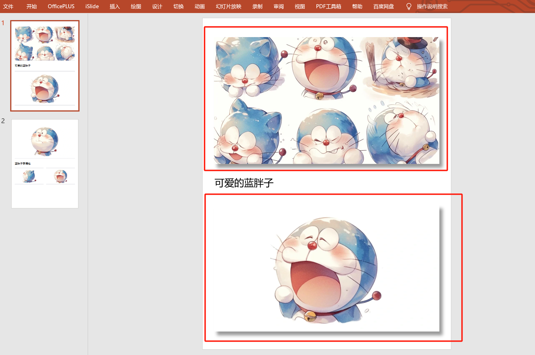This screenshot has height=355, width=535.
Task: Select slide 1 thumbnail in panel
Action: tap(45, 66)
